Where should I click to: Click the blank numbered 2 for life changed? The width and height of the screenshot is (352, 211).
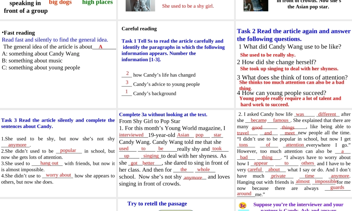pos(127,74)
